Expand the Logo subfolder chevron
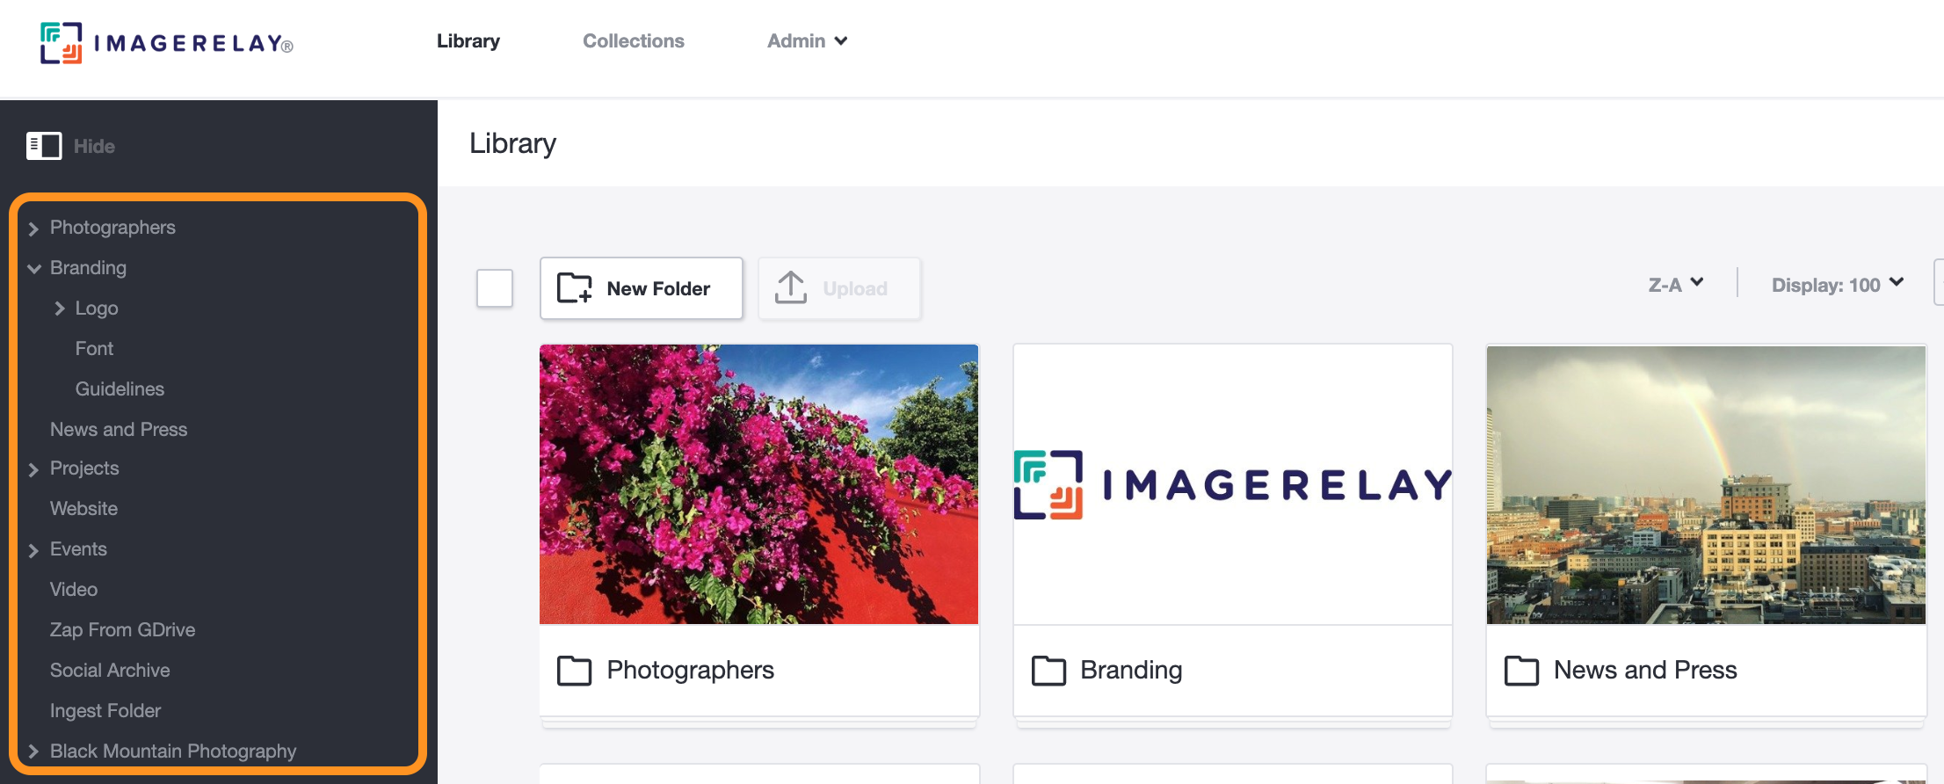Screen dimensions: 1944x784 point(60,309)
